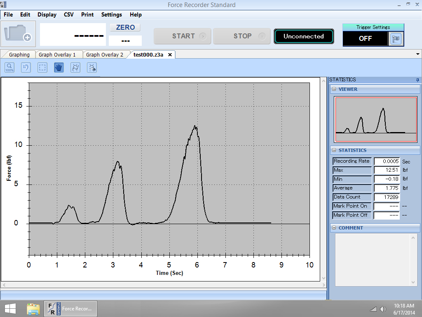Click the graph marker tool beside the hand tool group

click(92, 67)
